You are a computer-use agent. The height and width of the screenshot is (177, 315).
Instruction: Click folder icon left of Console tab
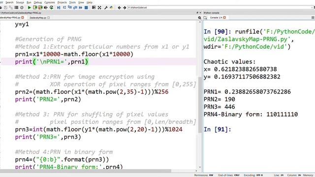tap(205, 18)
